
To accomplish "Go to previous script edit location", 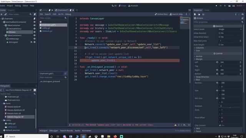I will click(x=186, y=14).
